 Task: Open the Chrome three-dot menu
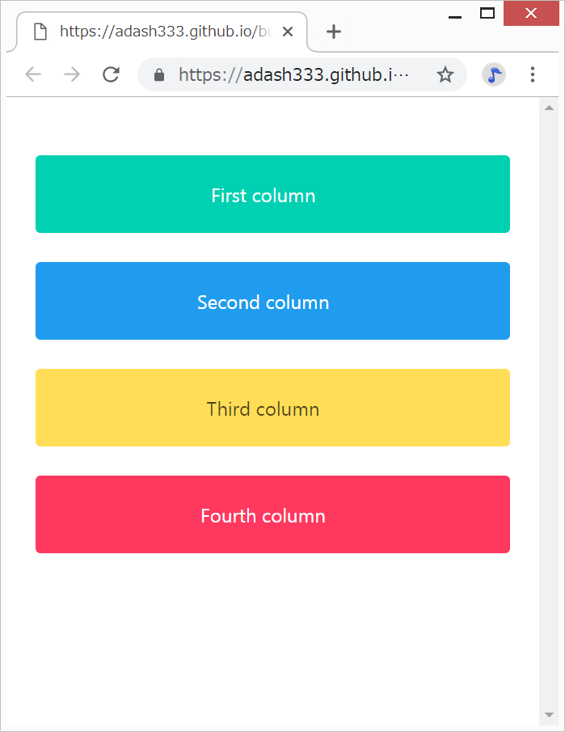(532, 75)
